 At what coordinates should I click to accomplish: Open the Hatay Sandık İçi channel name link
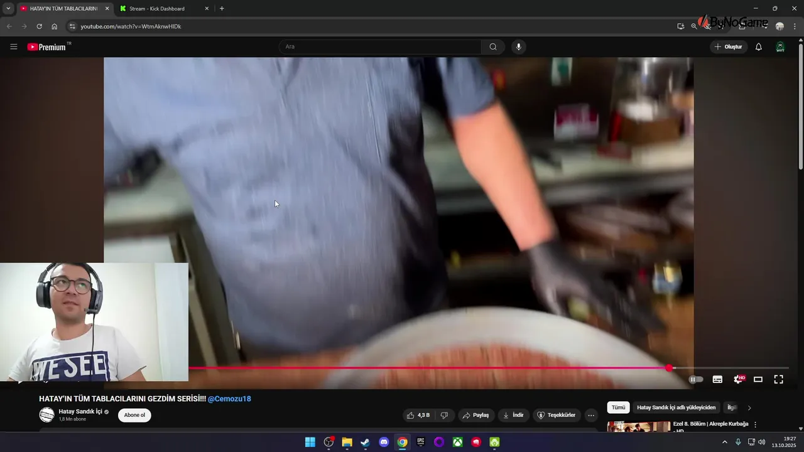coord(80,412)
